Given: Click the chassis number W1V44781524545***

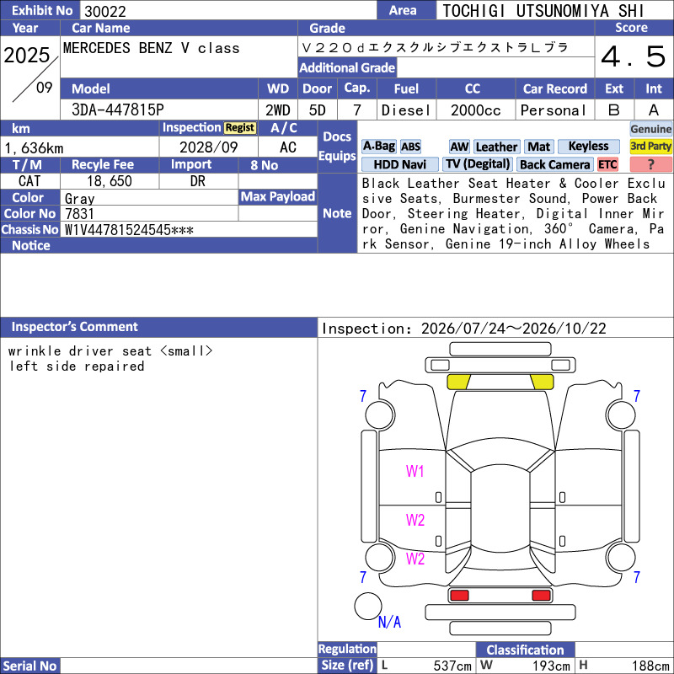Looking at the screenshot, I should pos(129,229).
